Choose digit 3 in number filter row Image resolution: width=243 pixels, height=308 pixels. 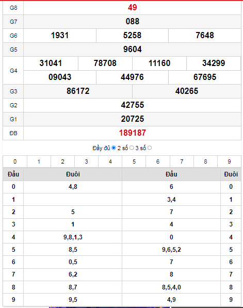[86, 161]
